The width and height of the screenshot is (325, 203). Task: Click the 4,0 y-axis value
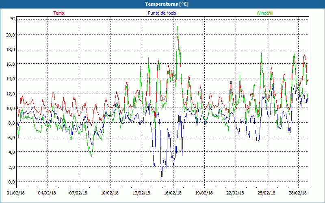pos(11,152)
